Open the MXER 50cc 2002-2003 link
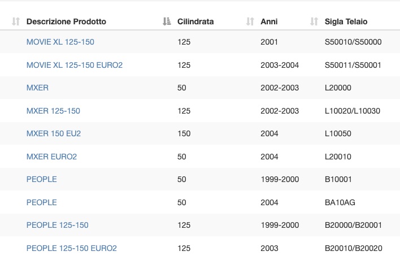This screenshot has width=400, height=264. pos(37,88)
